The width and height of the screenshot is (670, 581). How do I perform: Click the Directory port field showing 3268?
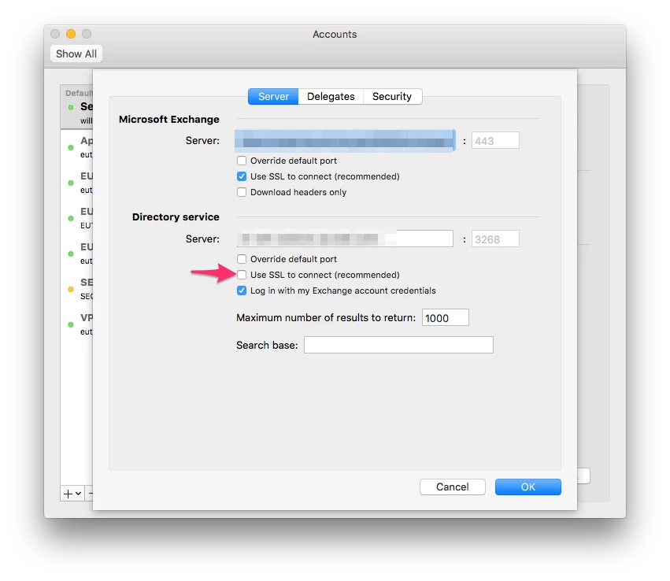(x=495, y=239)
